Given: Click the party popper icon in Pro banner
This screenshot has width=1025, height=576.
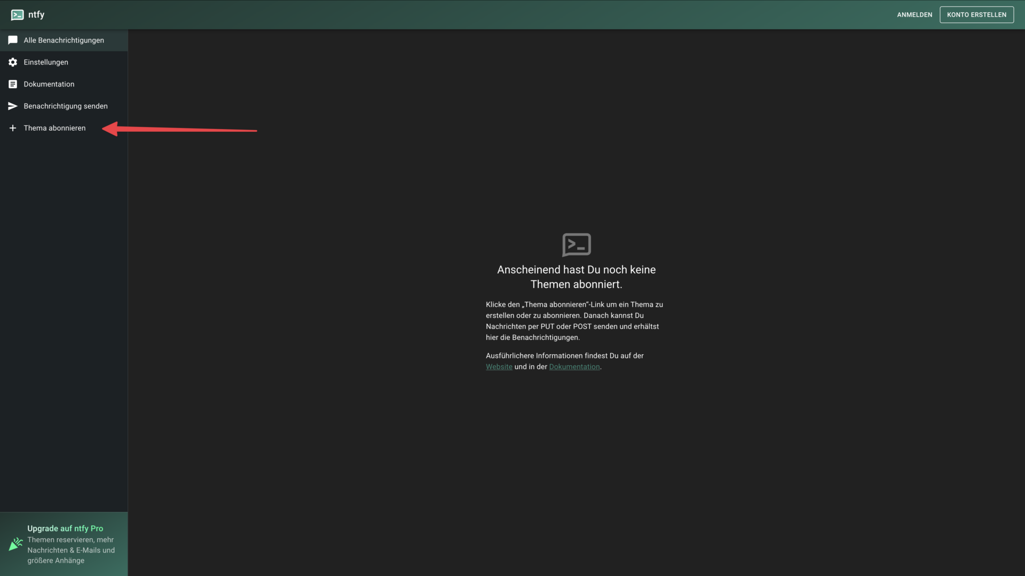Looking at the screenshot, I should pyautogui.click(x=15, y=545).
